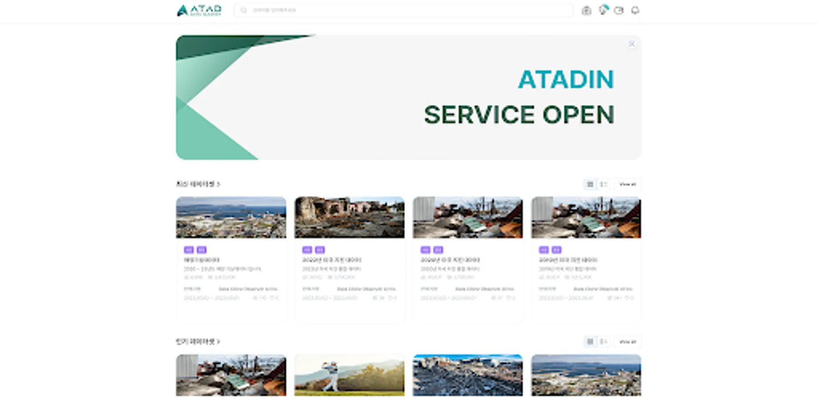This screenshot has width=818, height=399.
Task: Switch the bottom dataset section to grid view
Action: 590,341
